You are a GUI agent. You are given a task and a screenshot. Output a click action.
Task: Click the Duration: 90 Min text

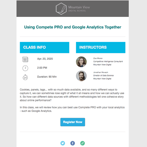[x=47, y=77]
